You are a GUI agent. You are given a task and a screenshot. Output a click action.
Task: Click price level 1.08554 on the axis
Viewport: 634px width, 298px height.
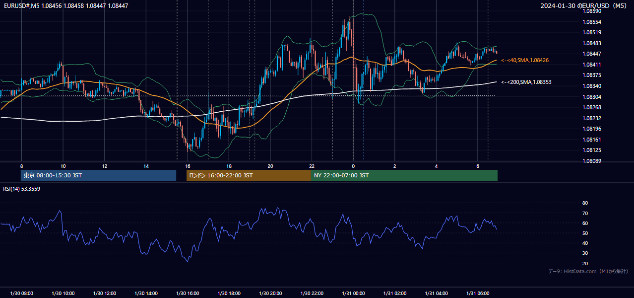pos(592,22)
